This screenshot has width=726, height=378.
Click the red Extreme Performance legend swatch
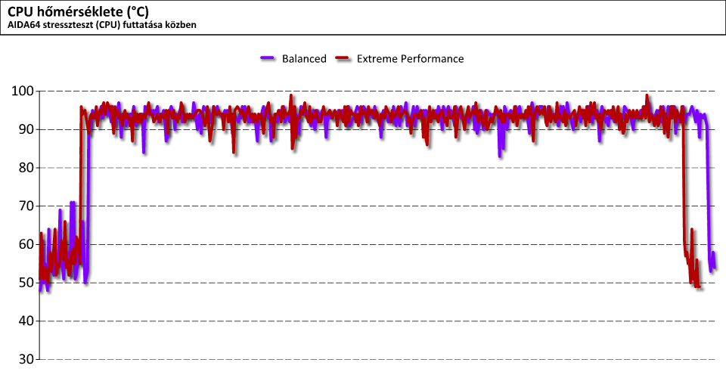pyautogui.click(x=343, y=58)
